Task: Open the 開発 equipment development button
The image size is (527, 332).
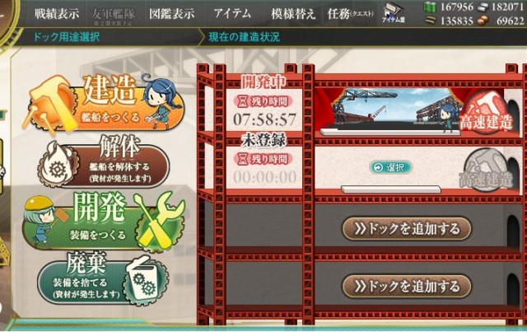Action: (104, 221)
